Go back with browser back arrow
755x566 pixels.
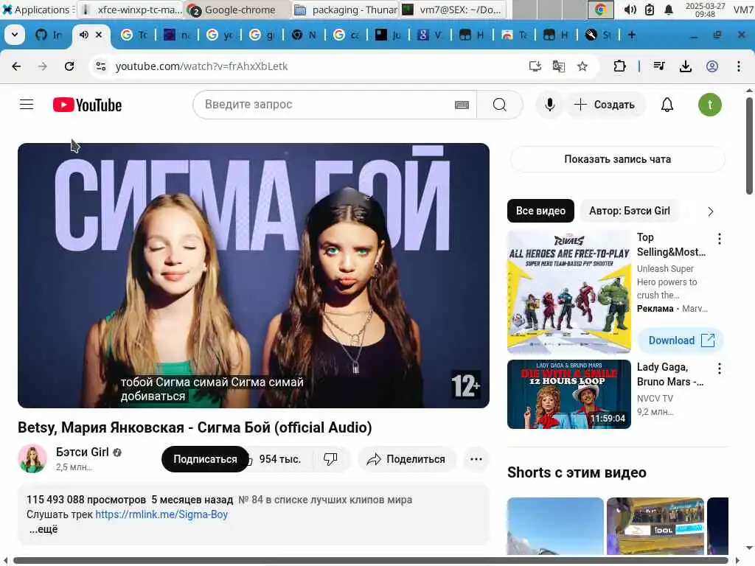[x=16, y=66]
